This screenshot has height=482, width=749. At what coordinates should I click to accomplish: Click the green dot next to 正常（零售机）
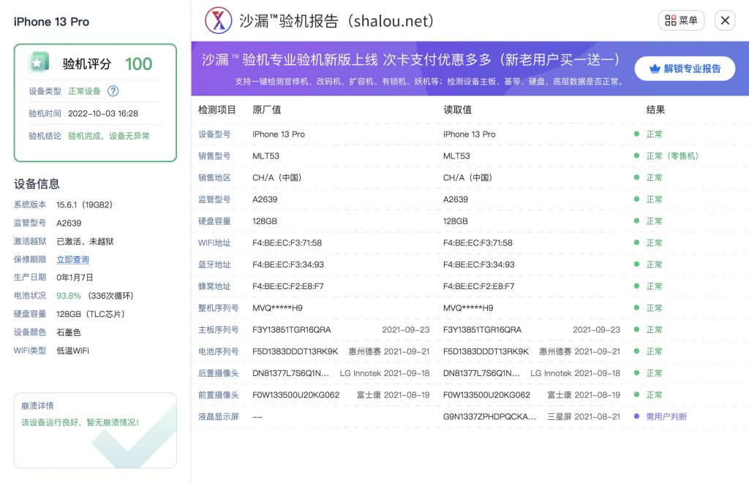click(636, 156)
